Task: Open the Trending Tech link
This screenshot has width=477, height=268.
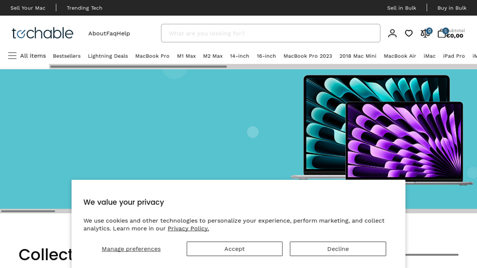Action: [84, 8]
